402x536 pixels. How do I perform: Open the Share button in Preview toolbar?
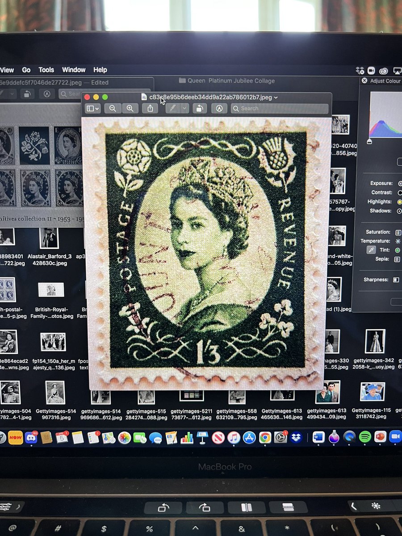[150, 108]
